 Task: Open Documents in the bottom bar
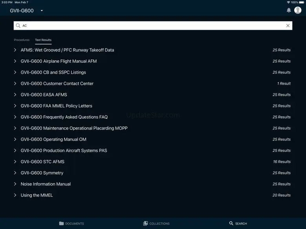(x=71, y=224)
